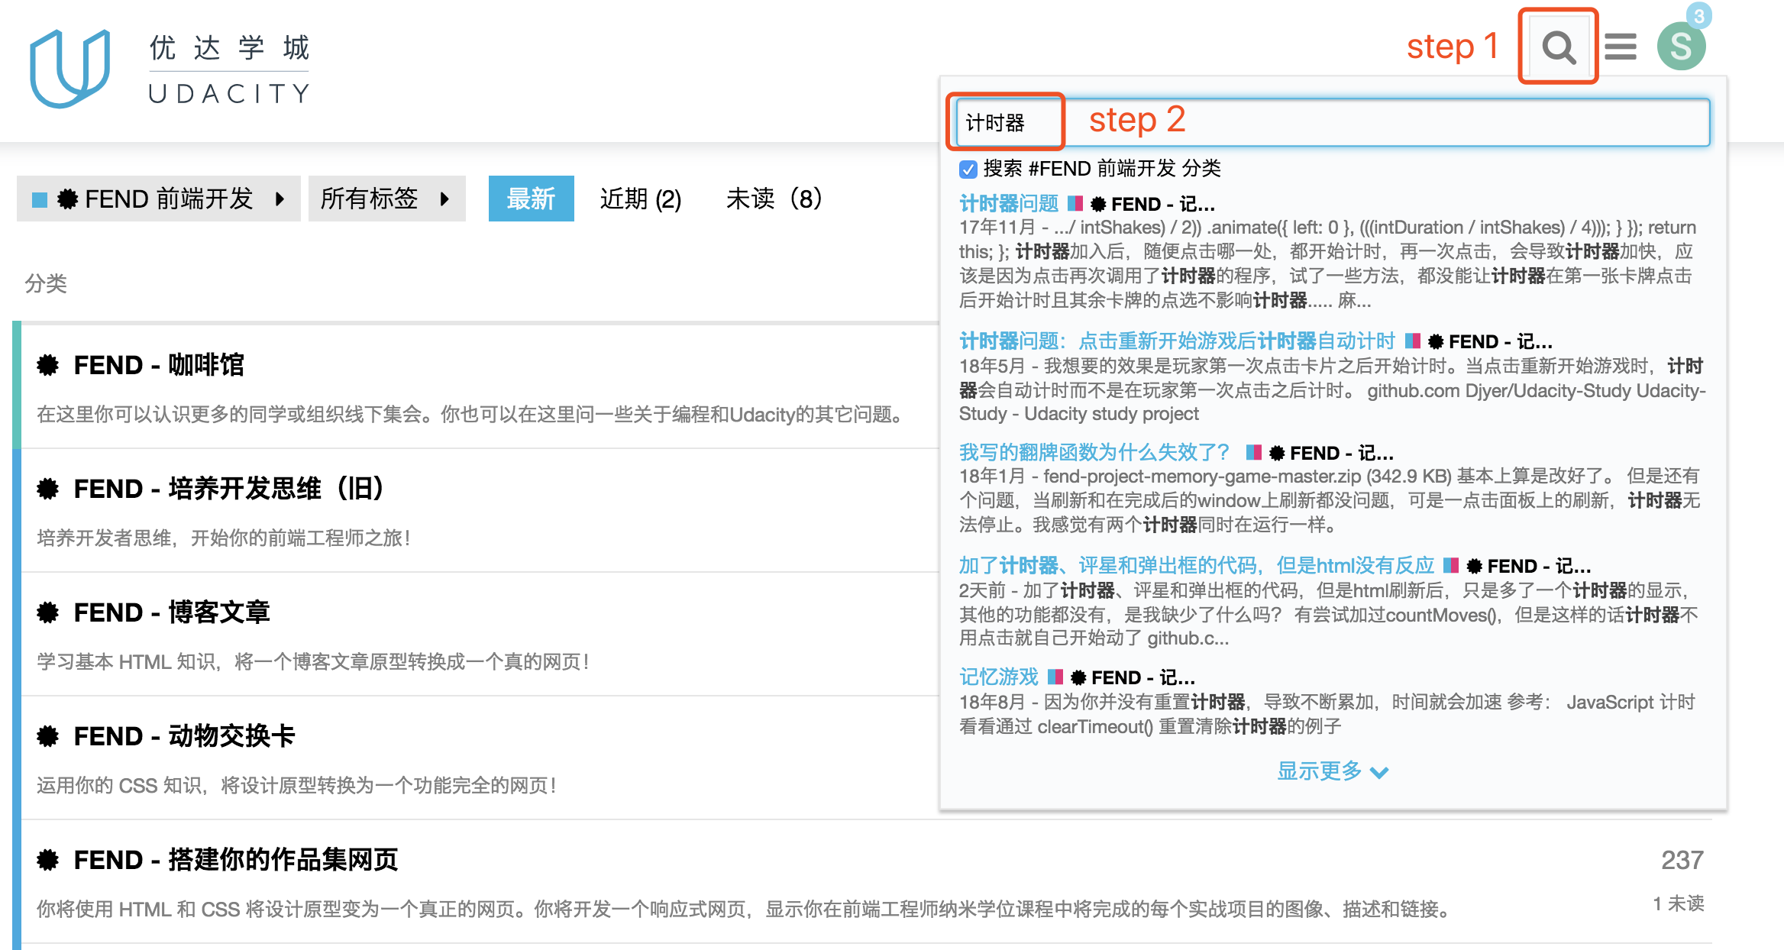Expand 显示更多 search results
The width and height of the screenshot is (1784, 950).
[x=1332, y=771]
